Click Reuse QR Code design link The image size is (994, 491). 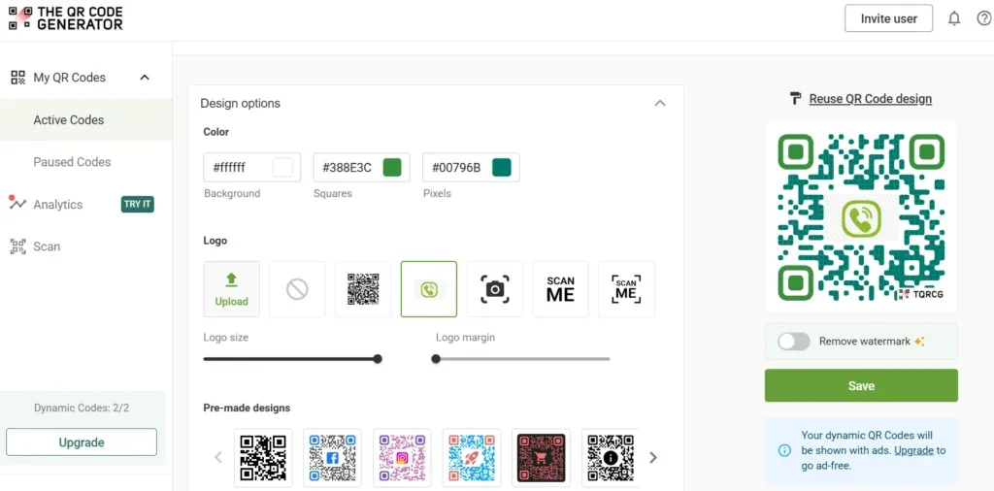coord(871,99)
